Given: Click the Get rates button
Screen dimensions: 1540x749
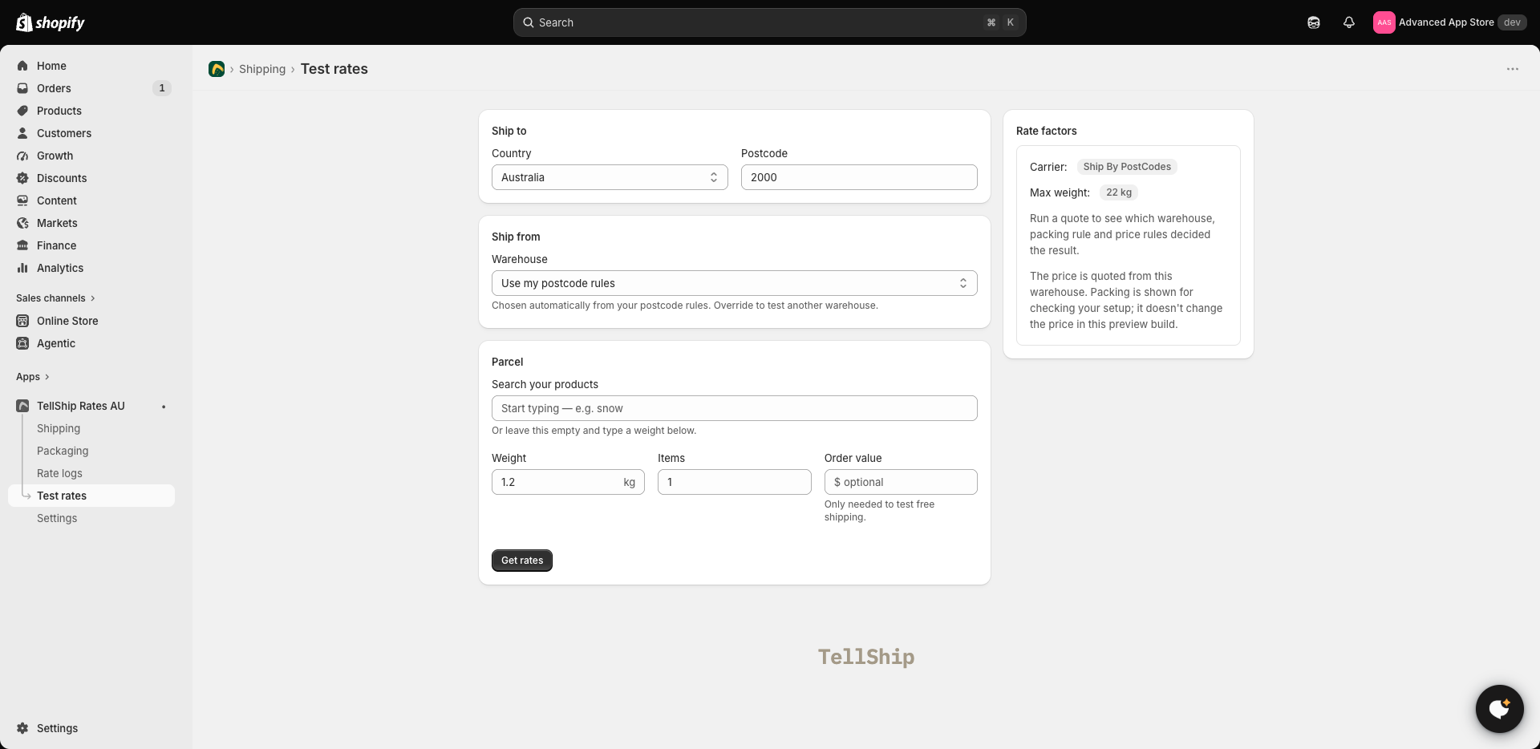Looking at the screenshot, I should (x=522, y=561).
